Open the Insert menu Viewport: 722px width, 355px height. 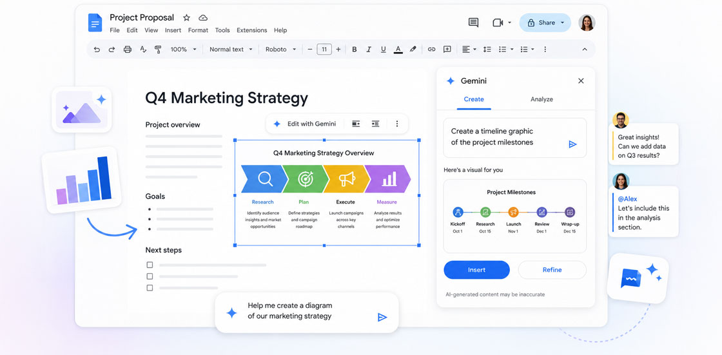pos(173,30)
